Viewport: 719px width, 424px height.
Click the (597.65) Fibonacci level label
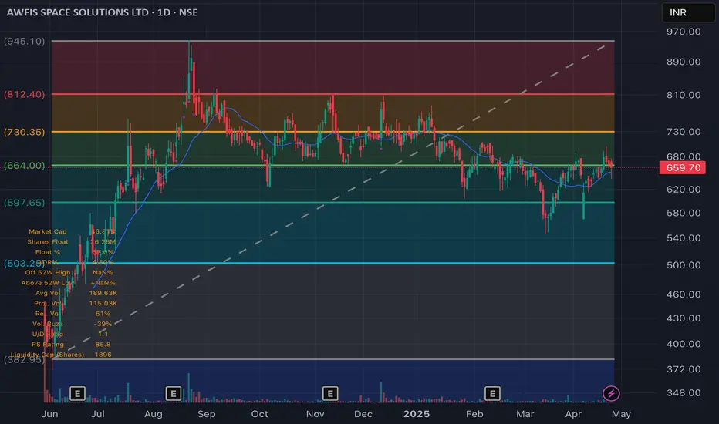coord(25,203)
